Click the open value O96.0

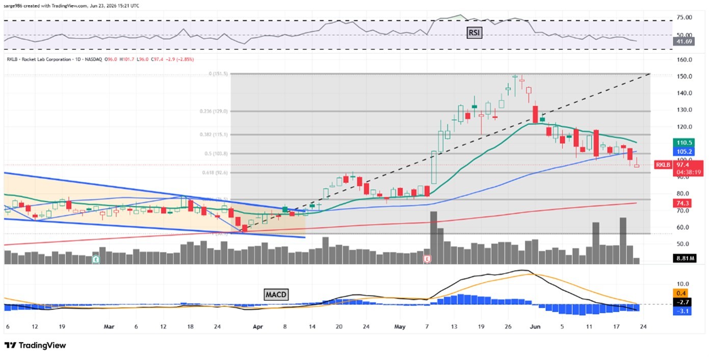click(111, 60)
